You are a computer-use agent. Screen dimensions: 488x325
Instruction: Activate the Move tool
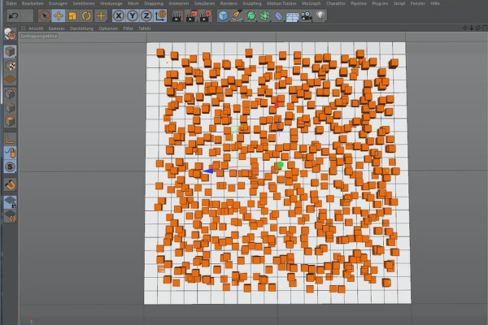coord(59,16)
